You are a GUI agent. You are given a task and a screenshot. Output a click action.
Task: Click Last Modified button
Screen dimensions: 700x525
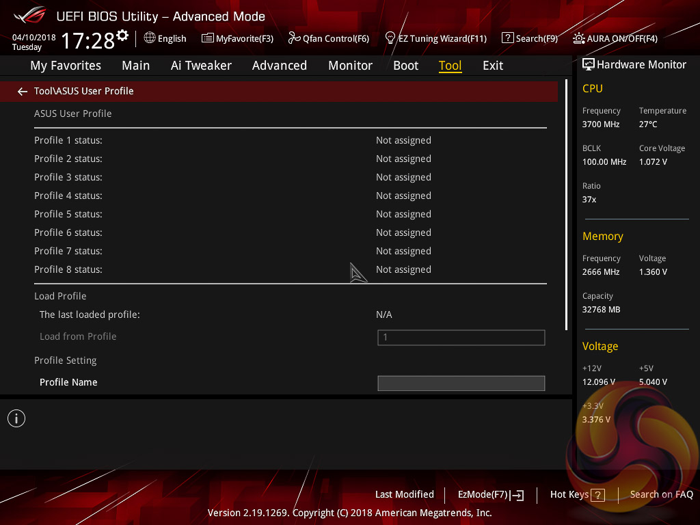point(405,494)
